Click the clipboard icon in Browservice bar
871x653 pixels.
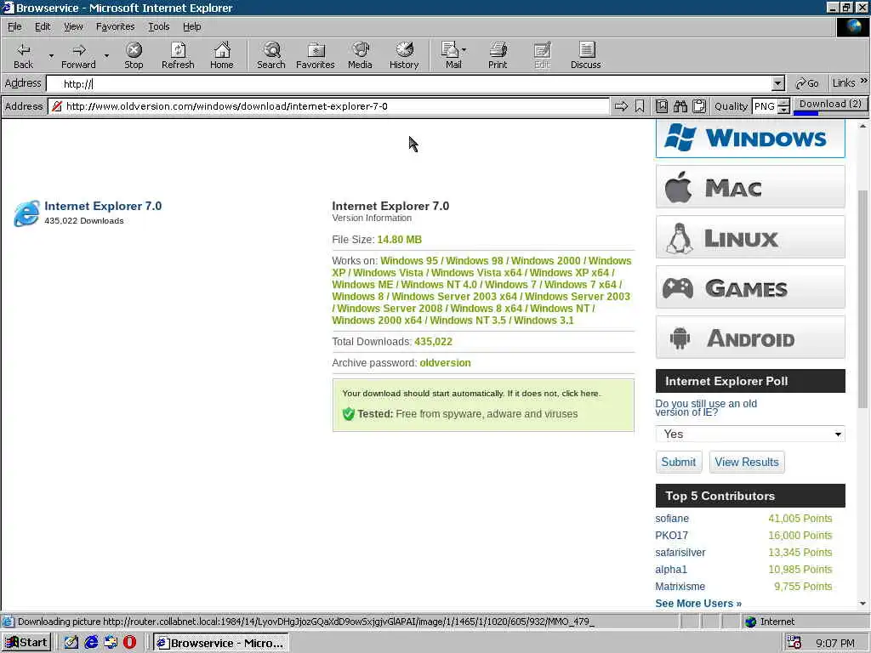[x=699, y=106]
